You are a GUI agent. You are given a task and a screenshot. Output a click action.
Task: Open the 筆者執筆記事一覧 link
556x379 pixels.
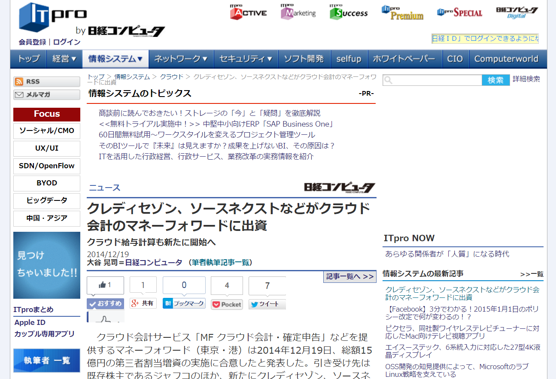click(x=220, y=262)
